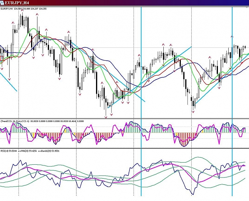Select the 'RSI(14) 59.5044' indicator label
This screenshot has width=249, height=201.
coord(9,151)
